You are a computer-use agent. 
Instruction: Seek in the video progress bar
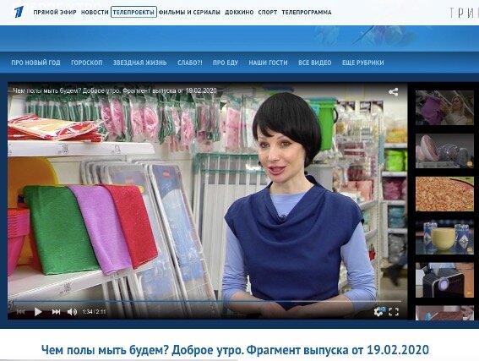pyautogui.click(x=208, y=301)
